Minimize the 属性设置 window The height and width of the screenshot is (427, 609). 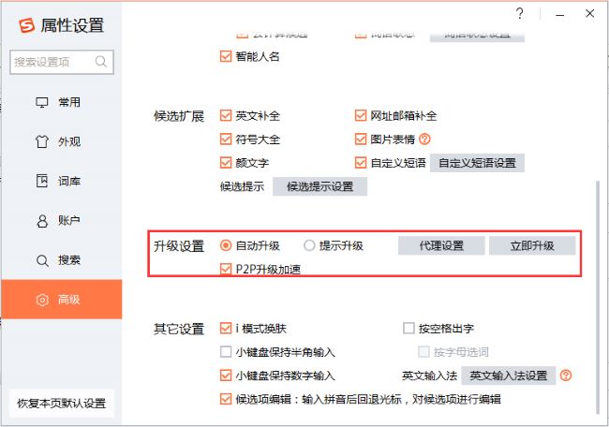pyautogui.click(x=559, y=14)
